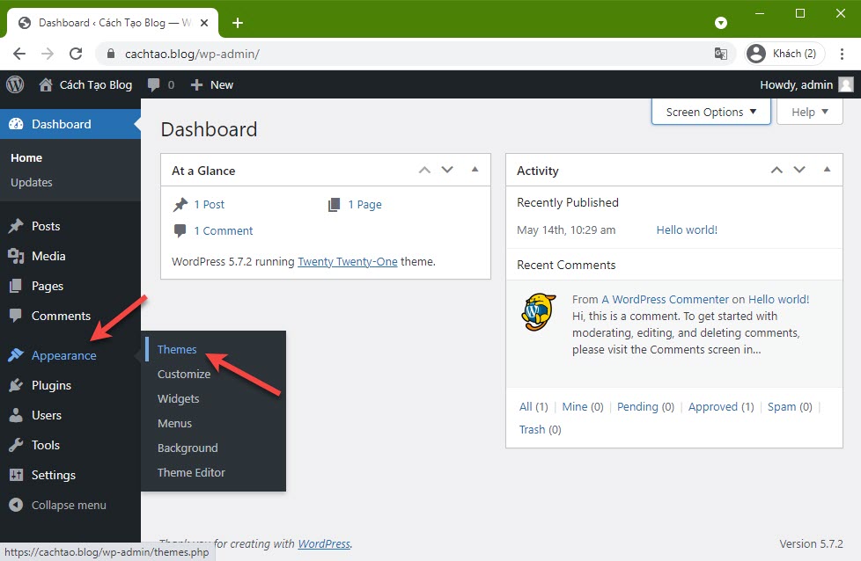
Task: Open tab search dropdown in title bar
Action: pos(721,23)
